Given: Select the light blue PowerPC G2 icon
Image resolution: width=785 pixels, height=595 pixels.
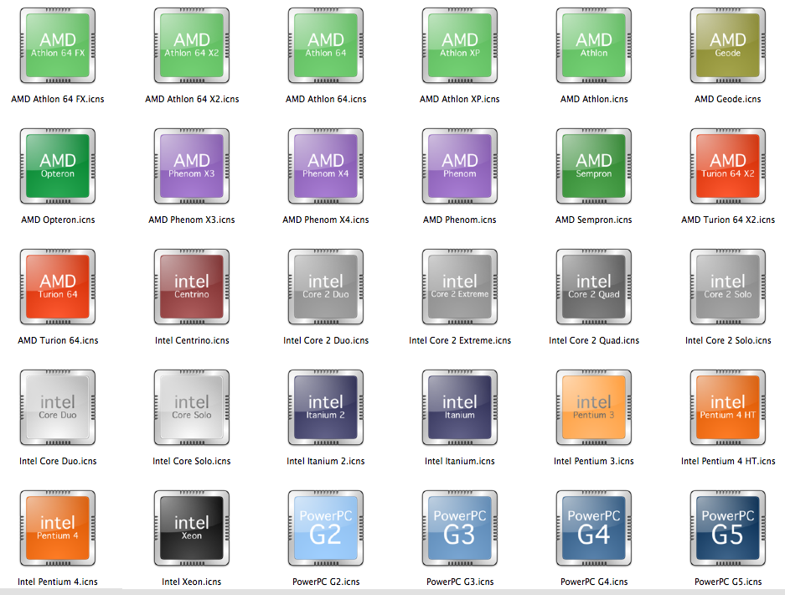Looking at the screenshot, I should click(326, 529).
